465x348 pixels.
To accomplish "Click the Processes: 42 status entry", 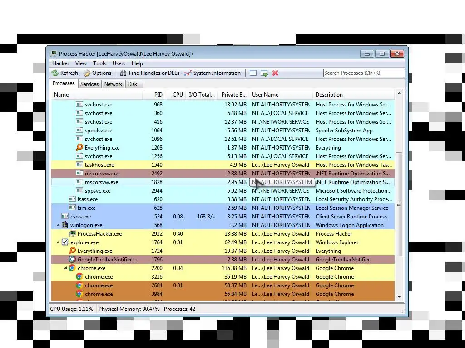I will 179,309.
